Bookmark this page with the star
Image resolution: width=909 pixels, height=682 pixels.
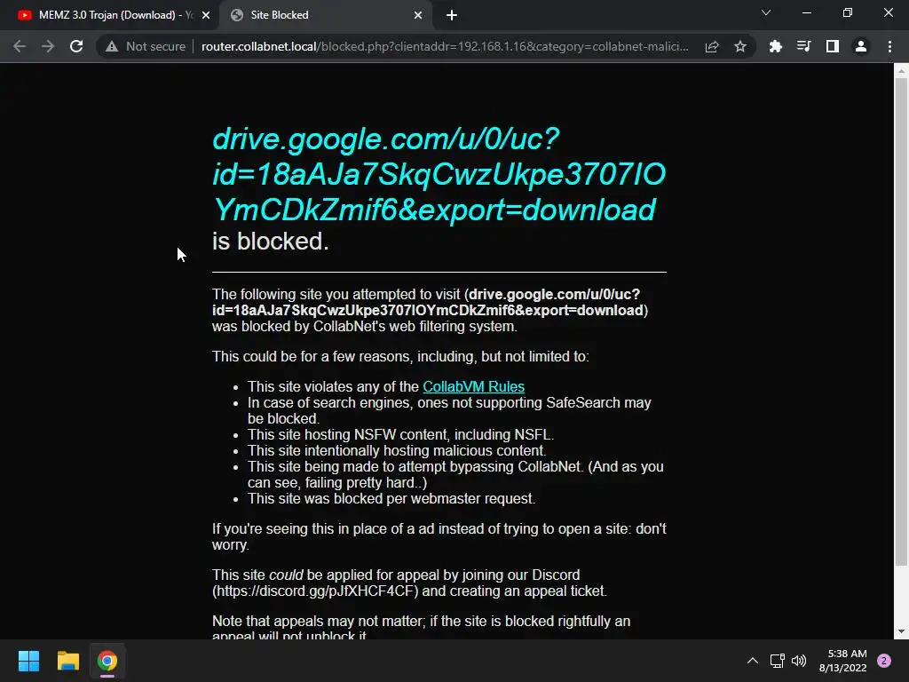pyautogui.click(x=740, y=46)
